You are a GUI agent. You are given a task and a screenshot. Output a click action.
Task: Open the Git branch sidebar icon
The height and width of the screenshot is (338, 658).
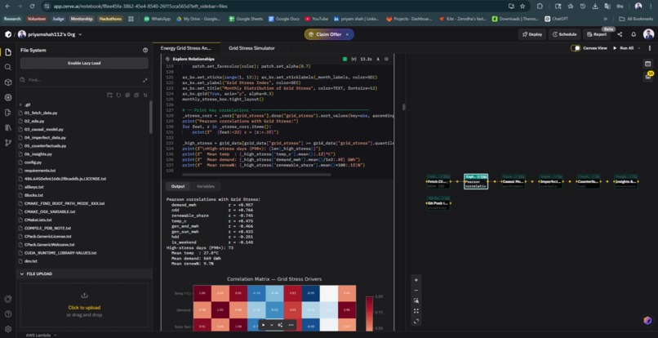click(x=8, y=143)
